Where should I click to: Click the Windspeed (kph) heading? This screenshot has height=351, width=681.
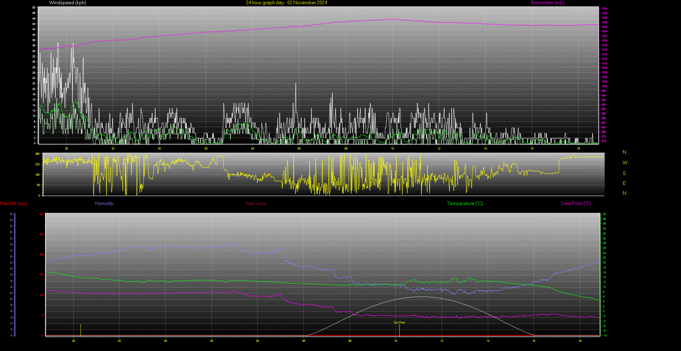click(x=67, y=3)
